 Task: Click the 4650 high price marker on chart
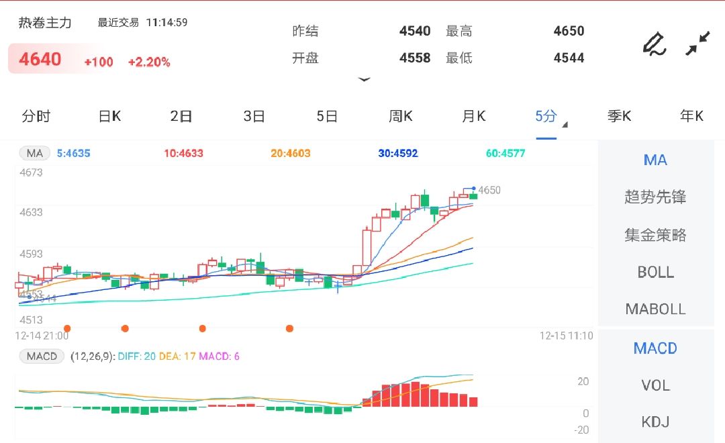pos(489,190)
